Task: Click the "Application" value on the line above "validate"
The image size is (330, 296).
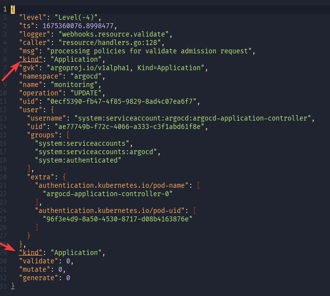Action: pyautogui.click(x=76, y=253)
